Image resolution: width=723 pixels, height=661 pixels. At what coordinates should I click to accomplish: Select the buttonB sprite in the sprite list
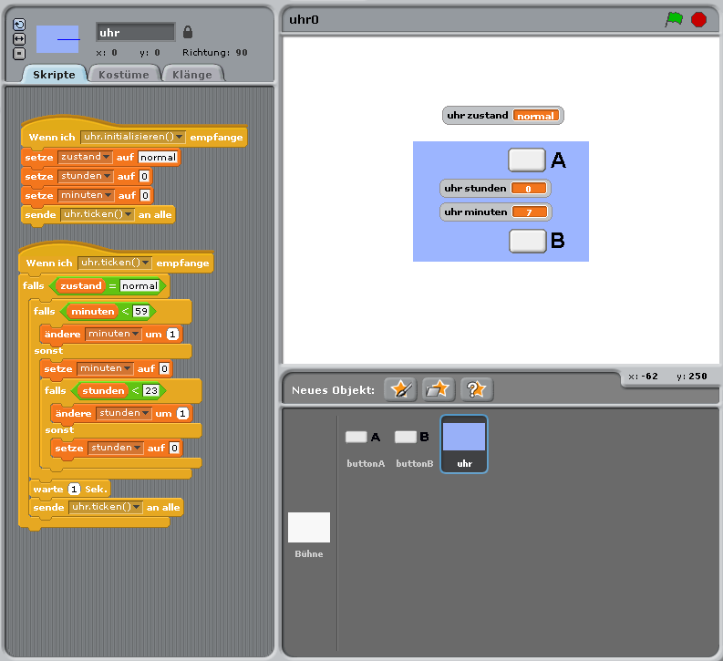415,444
